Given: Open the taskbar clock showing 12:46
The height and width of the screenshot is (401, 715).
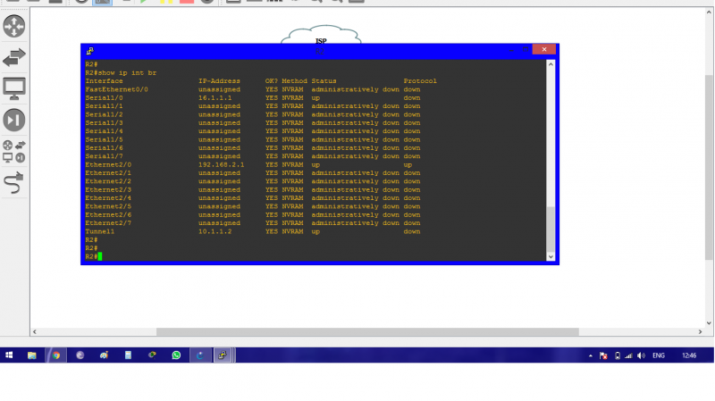Looking at the screenshot, I should click(x=689, y=355).
